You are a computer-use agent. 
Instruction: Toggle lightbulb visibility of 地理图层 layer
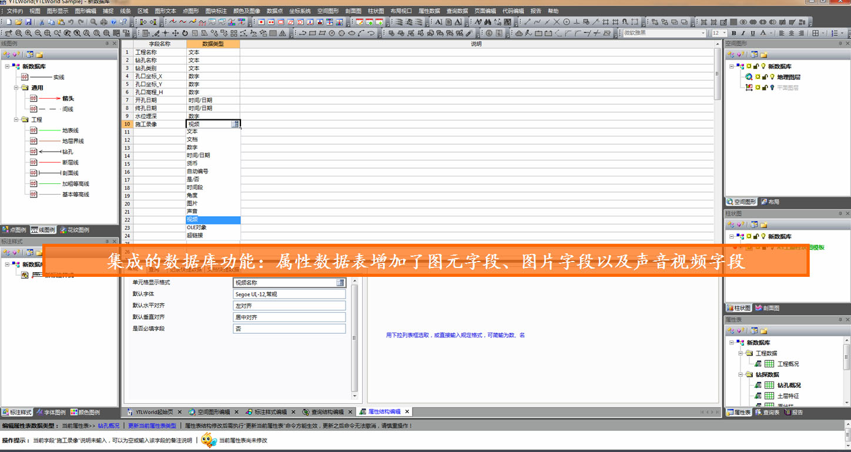pos(772,77)
